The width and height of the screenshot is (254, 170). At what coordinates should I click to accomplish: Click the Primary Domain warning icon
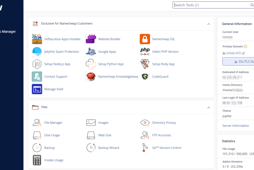click(245, 47)
